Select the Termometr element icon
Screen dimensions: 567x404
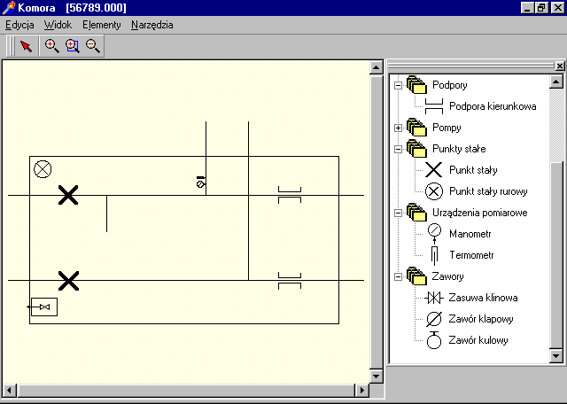pos(434,255)
